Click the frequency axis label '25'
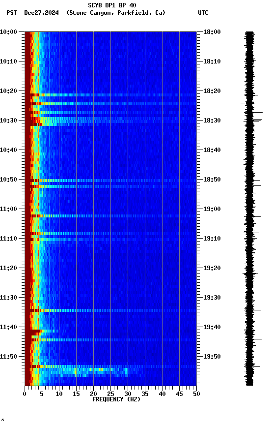The height and width of the screenshot is (425, 271). pyautogui.click(x=110, y=394)
